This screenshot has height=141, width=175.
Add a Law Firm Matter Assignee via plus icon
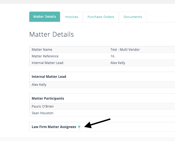pos(79,127)
